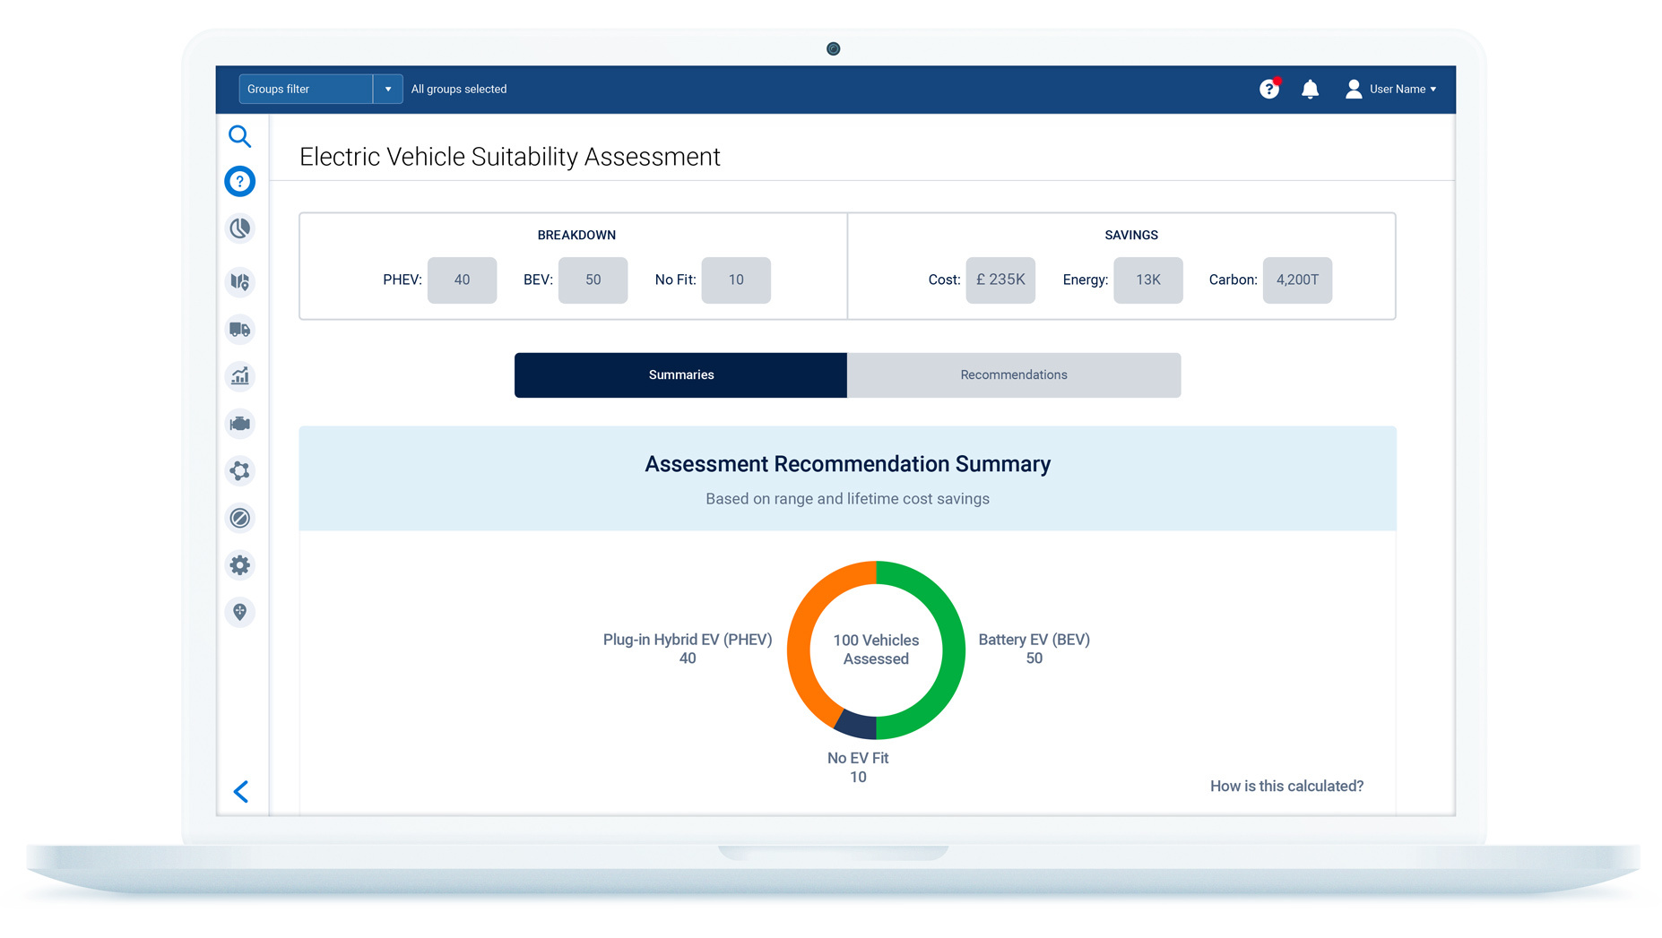
Task: Expand the Groups filter dropdown
Action: 388,89
